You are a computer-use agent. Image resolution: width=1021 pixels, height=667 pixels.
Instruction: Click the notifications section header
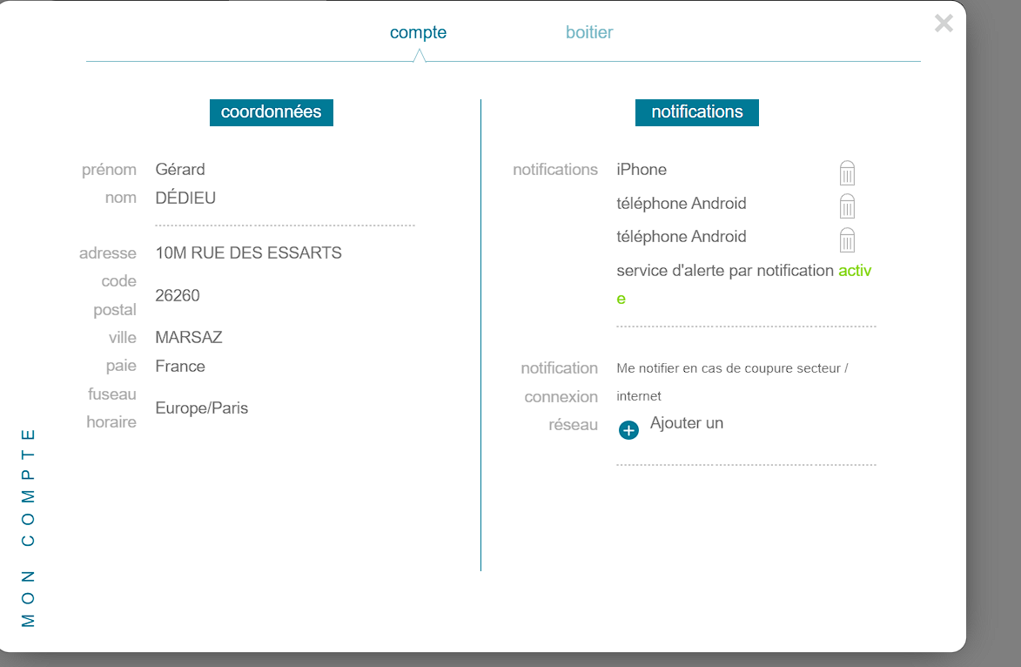[696, 112]
